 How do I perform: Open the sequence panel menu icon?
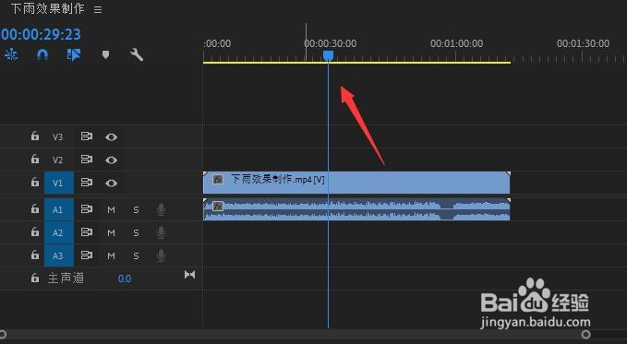[98, 9]
